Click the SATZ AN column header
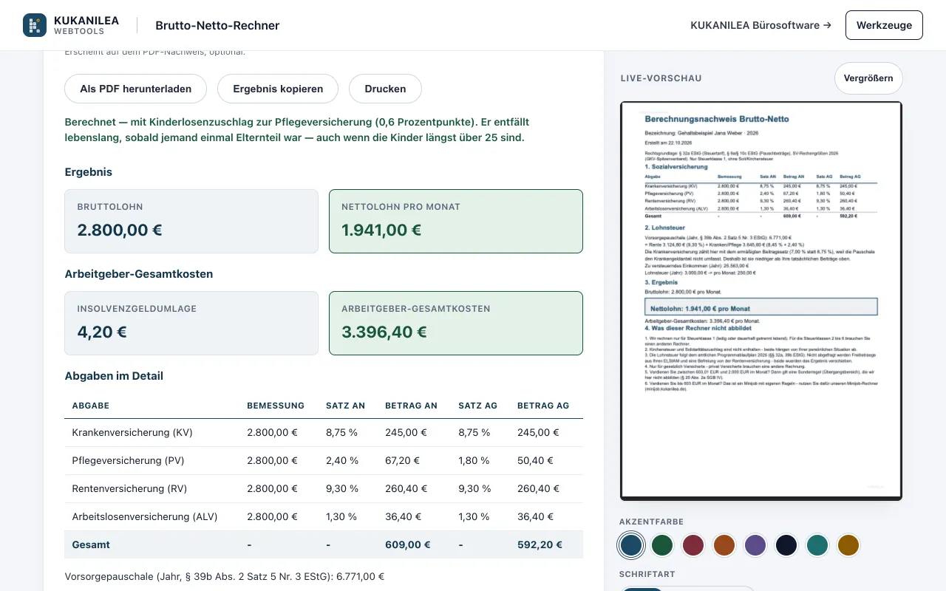 click(346, 406)
